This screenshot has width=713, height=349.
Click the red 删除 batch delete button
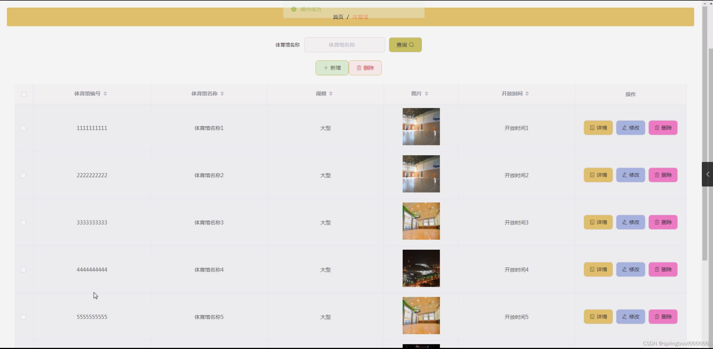point(365,68)
